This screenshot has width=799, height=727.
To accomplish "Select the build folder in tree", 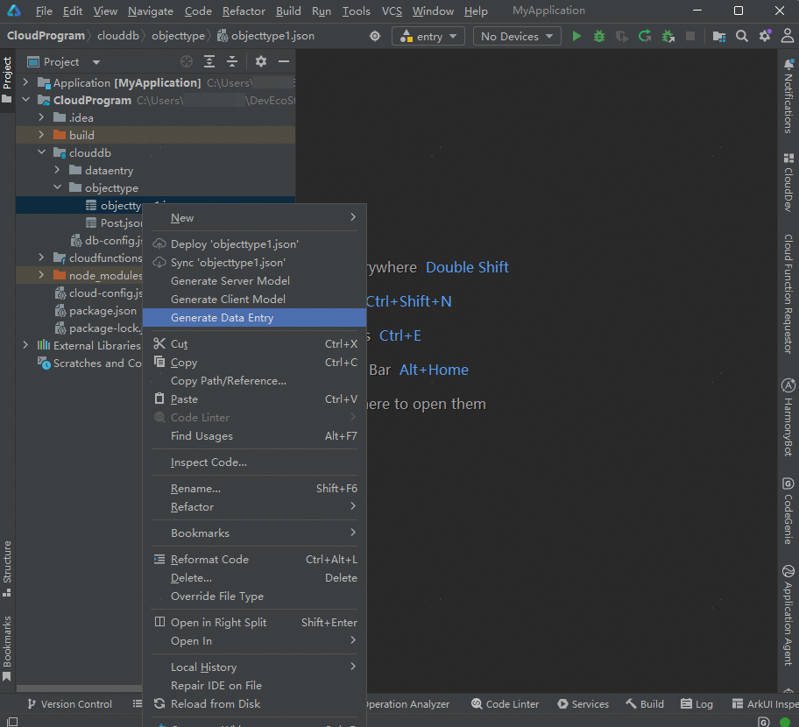I will [x=81, y=136].
